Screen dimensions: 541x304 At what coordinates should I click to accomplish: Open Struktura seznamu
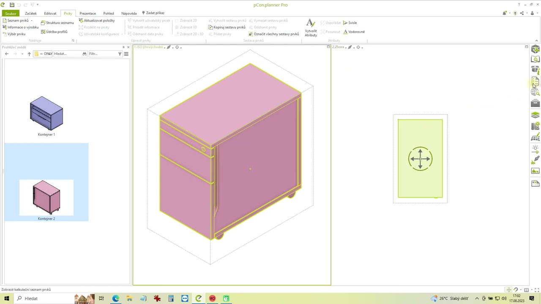[57, 23]
